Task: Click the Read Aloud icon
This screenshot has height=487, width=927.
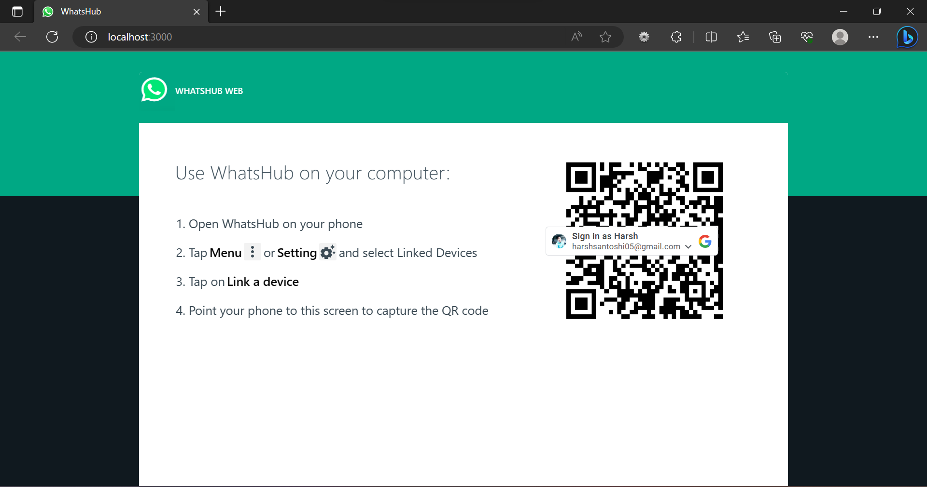Action: (576, 37)
